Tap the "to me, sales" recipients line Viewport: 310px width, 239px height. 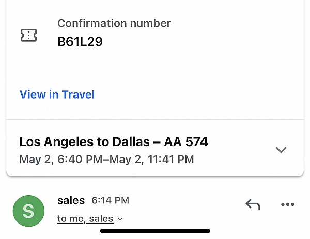[x=85, y=219]
